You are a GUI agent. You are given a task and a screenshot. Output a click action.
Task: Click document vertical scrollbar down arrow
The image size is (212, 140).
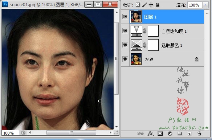117,127
